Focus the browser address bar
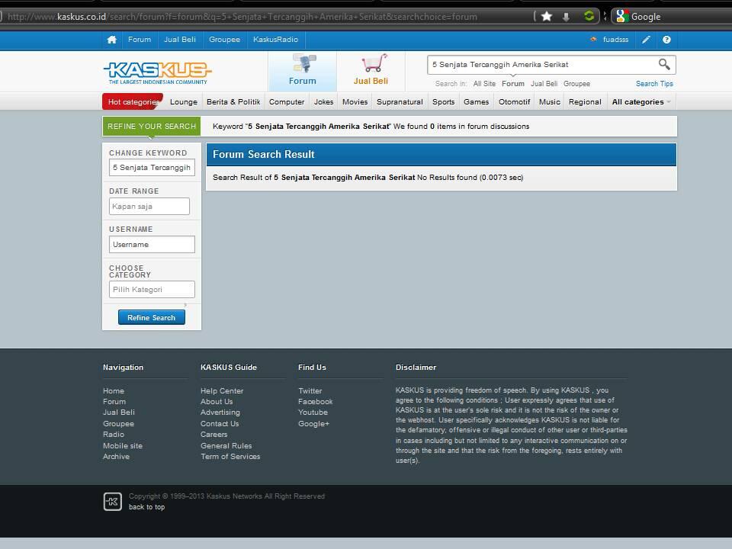Viewport: 732px width, 549px height. [266, 17]
